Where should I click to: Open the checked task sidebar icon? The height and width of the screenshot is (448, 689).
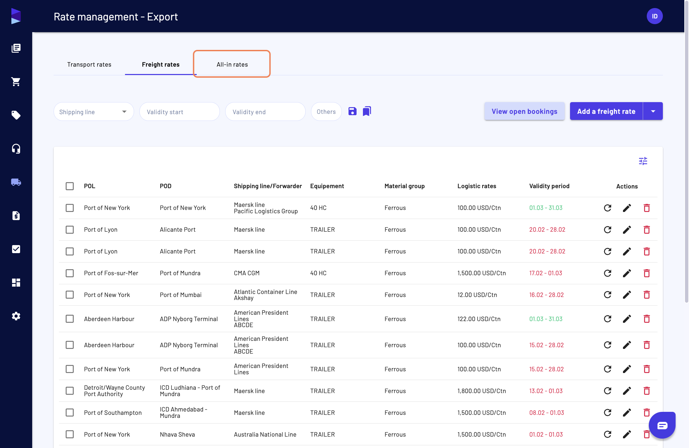16,249
